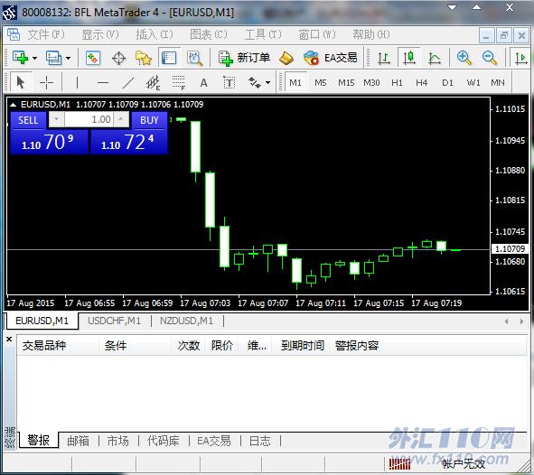Open the 日志 terminal tab

click(x=259, y=441)
